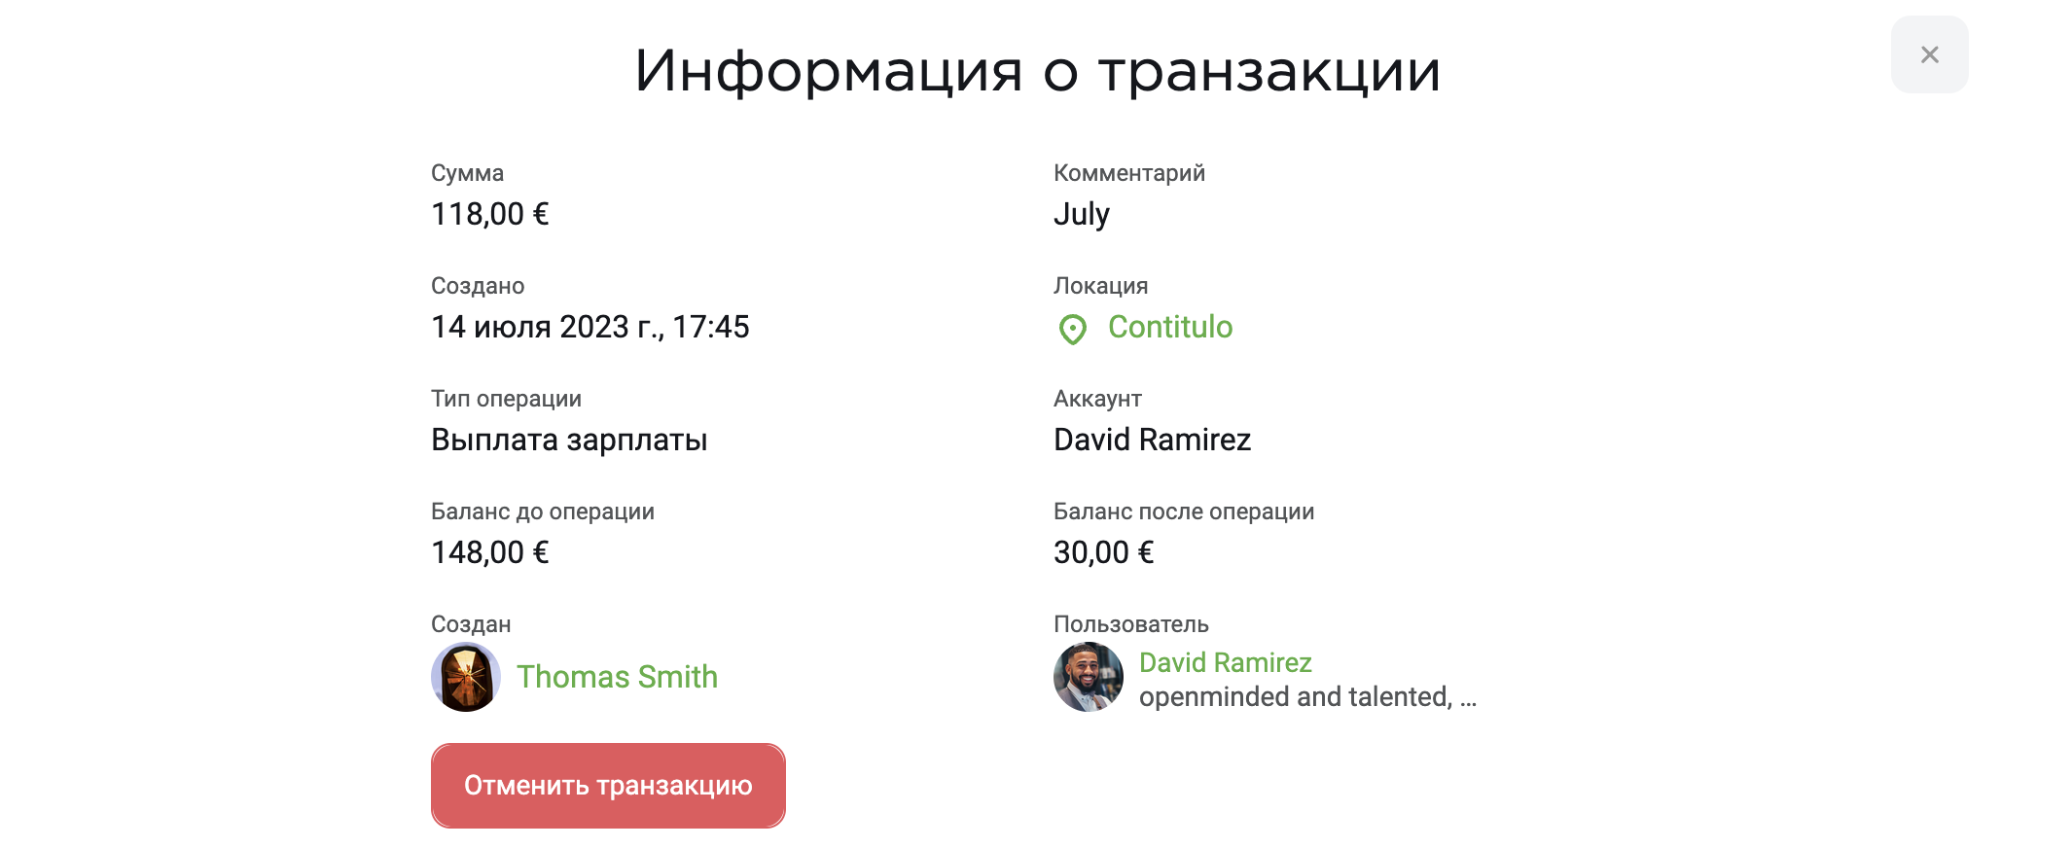Click the Локация field label
This screenshot has width=2072, height=848.
[1100, 286]
